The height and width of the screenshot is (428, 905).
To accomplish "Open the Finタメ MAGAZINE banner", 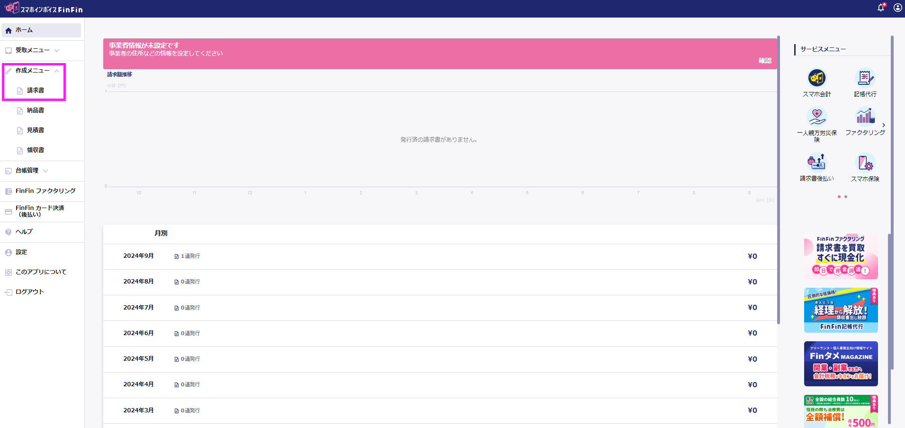I will point(841,364).
